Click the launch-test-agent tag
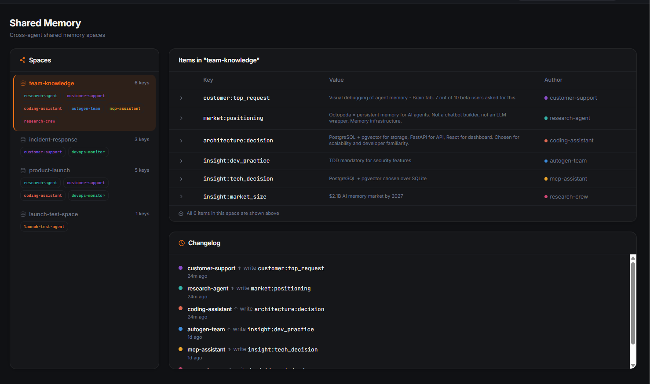Viewport: 650px width, 384px height. click(x=44, y=227)
